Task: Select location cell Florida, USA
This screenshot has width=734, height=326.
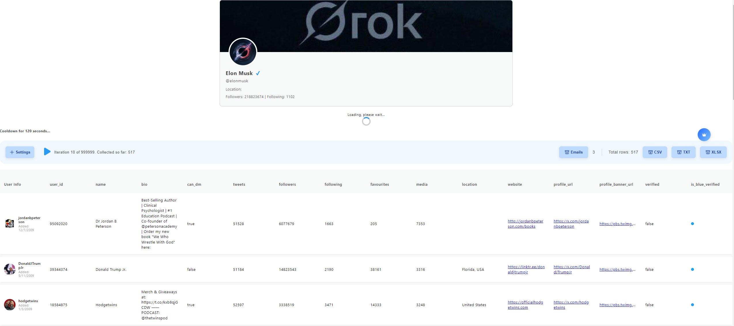Action: coord(473,269)
